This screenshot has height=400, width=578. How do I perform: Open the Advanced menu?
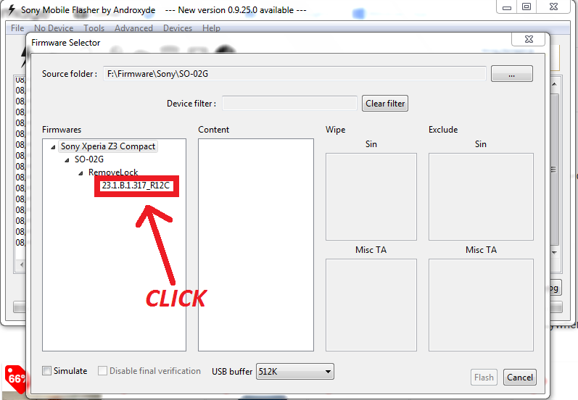coord(133,28)
